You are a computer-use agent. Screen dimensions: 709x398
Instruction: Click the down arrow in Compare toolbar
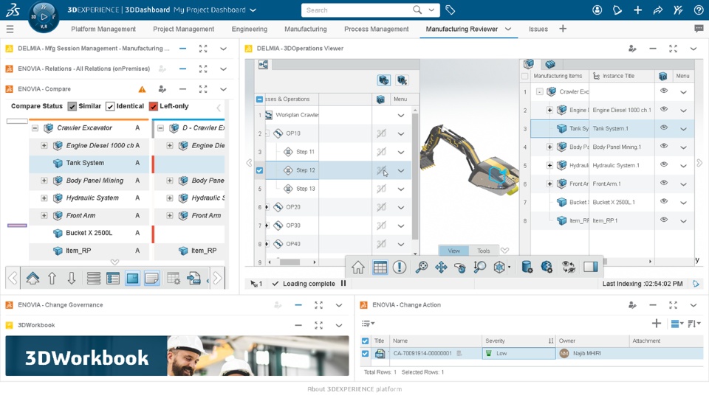pyautogui.click(x=72, y=279)
